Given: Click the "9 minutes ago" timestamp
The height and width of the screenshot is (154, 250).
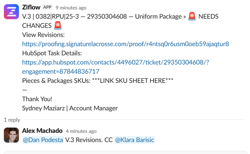Looking at the screenshot, I should (71, 8).
